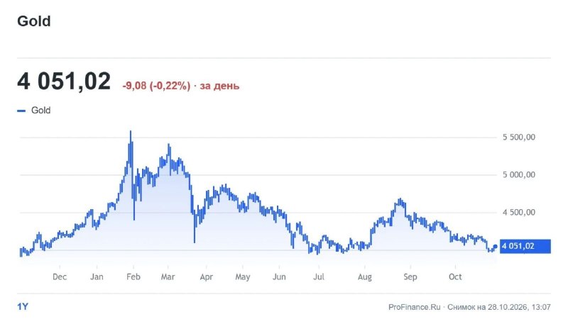Screen dimensions: 568x319
Task: Click the Dec label on time axis
Action: point(60,276)
